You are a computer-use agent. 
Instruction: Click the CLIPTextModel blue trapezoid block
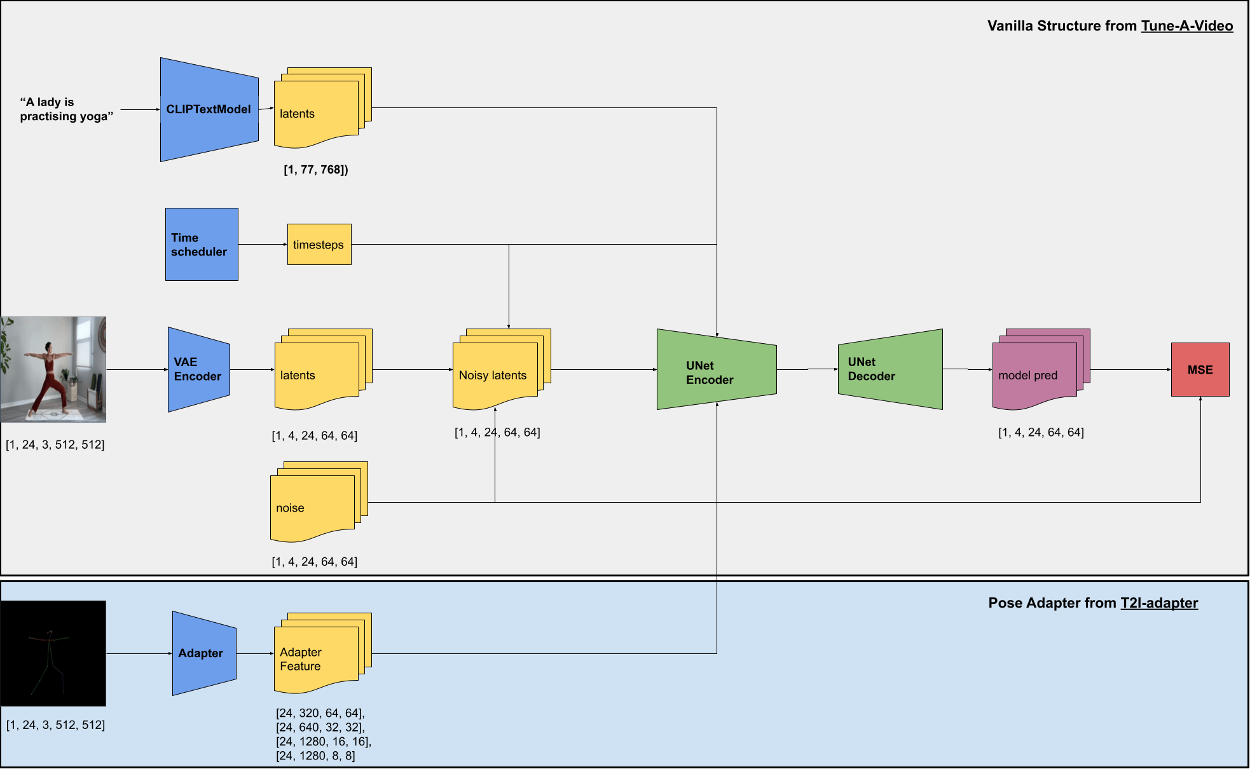[x=209, y=109]
